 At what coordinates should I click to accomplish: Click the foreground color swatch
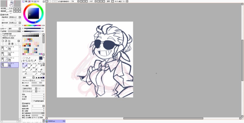pyautogui.click(x=41, y=58)
